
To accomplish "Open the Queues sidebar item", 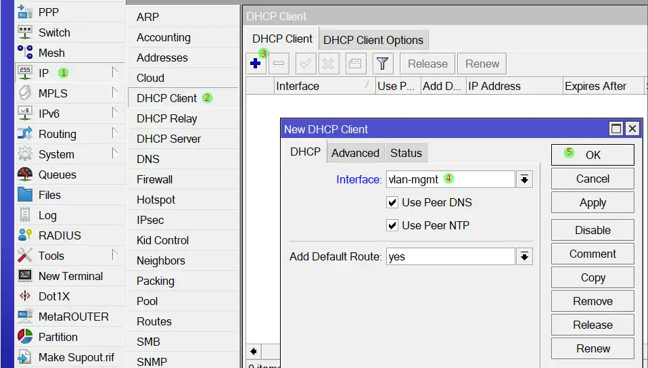I will [57, 175].
